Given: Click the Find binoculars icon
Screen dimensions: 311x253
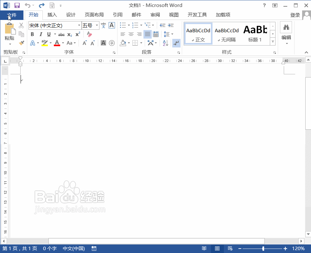Looking at the screenshot, I should (x=286, y=27).
